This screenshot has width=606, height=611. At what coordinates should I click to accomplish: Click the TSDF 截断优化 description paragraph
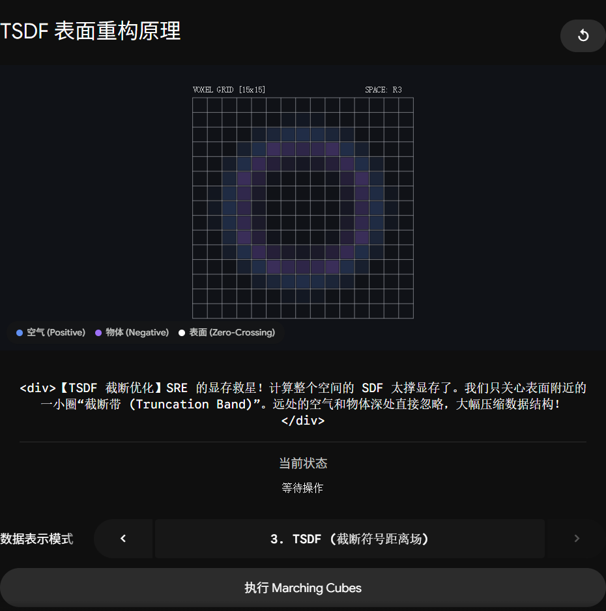pos(303,404)
